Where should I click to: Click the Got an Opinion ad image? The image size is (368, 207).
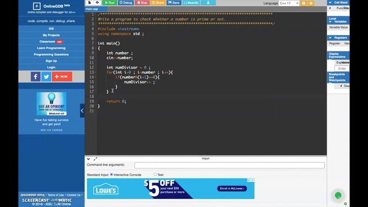pyautogui.click(x=51, y=103)
